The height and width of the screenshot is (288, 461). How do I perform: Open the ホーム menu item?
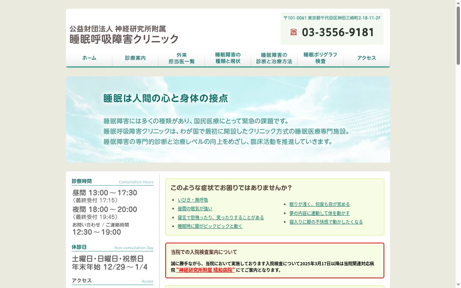89,58
